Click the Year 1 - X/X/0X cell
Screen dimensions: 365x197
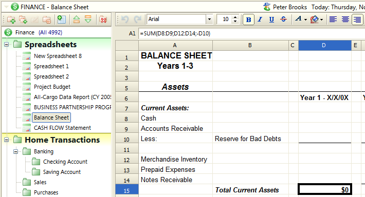coord(324,97)
